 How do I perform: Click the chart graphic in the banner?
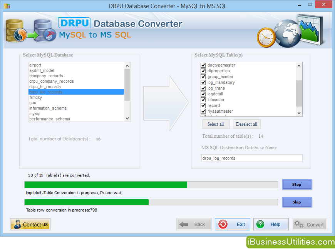pos(310,29)
